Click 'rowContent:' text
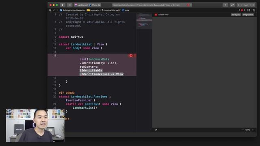Viewport: 260px width, 146px height. 89,67
